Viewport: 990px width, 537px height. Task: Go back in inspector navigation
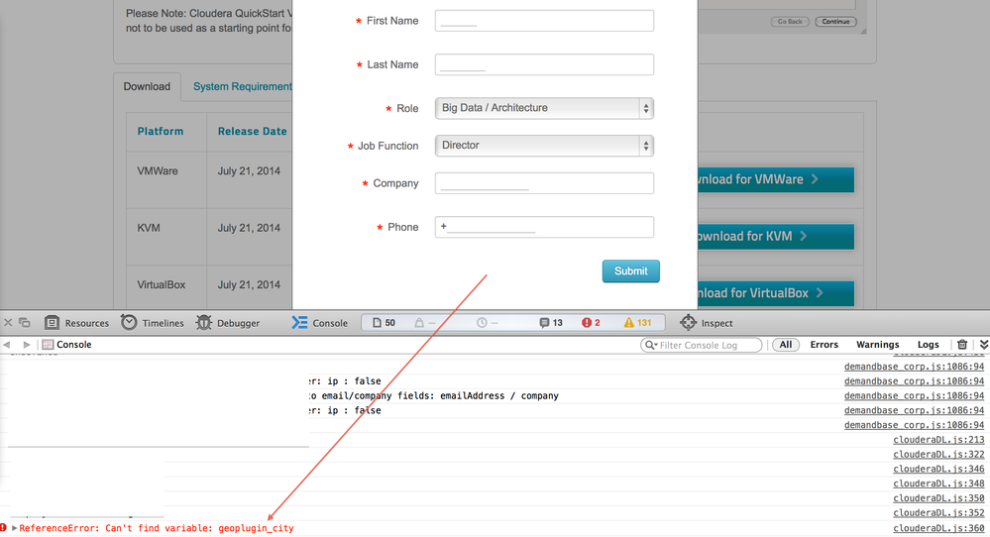pyautogui.click(x=7, y=345)
